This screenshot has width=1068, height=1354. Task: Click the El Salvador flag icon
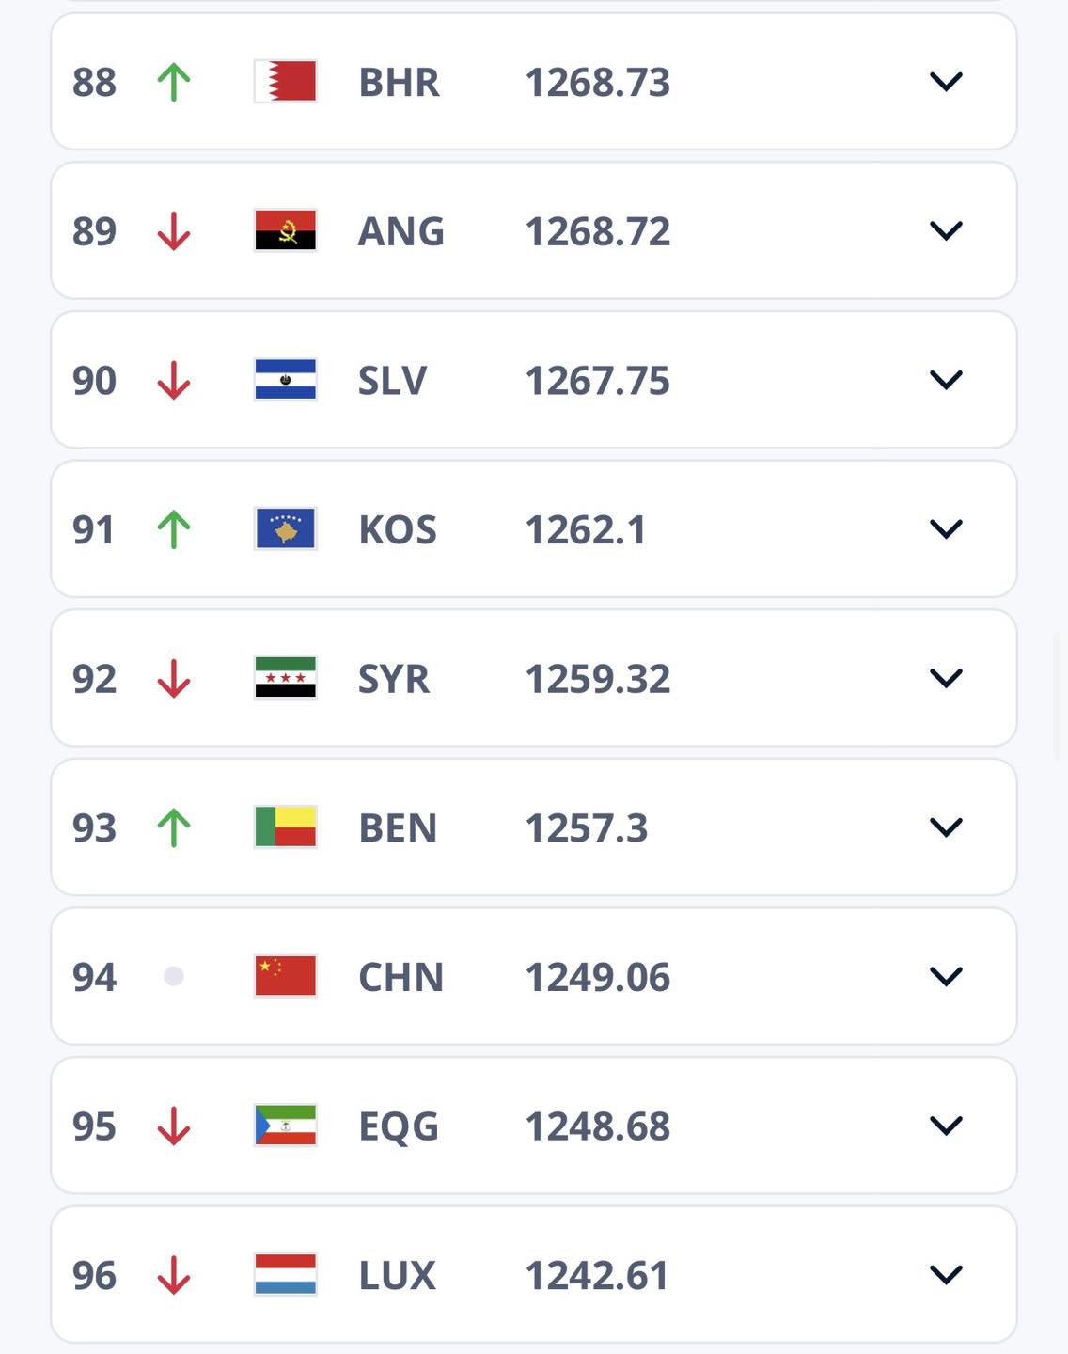point(286,380)
